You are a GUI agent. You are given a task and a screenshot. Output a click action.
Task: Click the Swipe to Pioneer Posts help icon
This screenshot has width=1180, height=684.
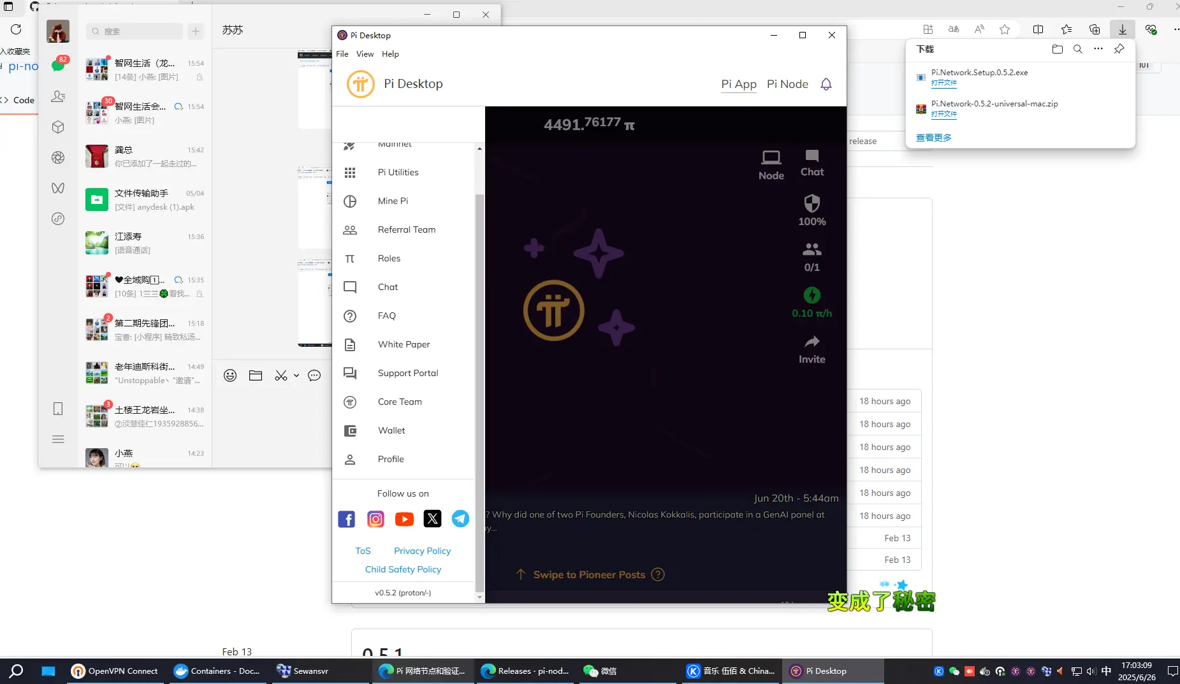(658, 574)
